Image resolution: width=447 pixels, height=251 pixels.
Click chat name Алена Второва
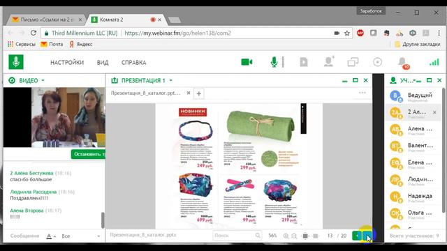[27, 211]
